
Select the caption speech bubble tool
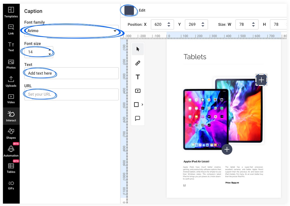tap(138, 118)
